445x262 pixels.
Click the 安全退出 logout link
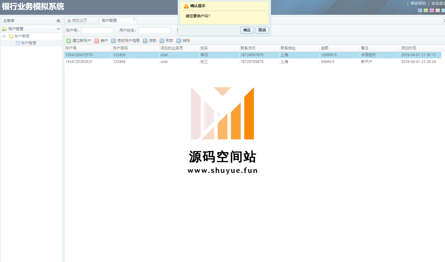[438, 3]
